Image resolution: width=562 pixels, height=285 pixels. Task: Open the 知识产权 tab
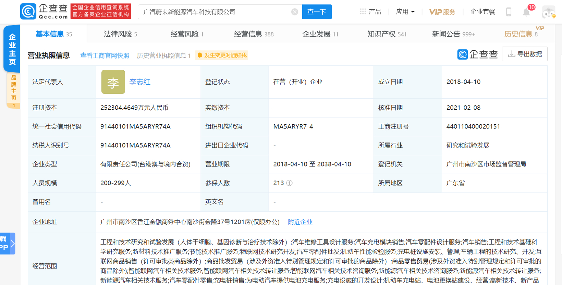(x=387, y=34)
